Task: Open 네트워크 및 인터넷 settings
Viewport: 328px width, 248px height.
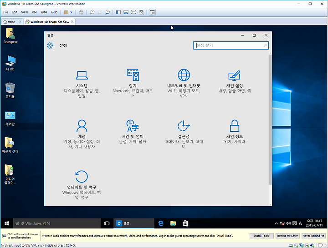Action: coord(184,83)
